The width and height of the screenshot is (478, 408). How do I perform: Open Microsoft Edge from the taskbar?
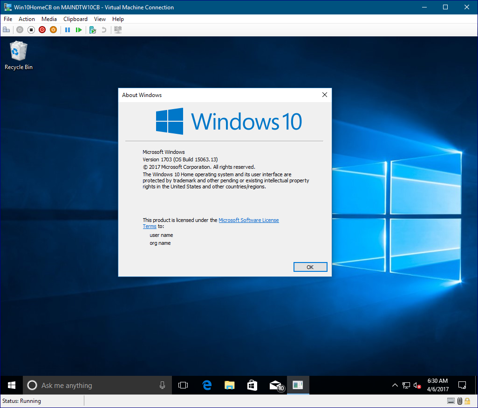(207, 385)
